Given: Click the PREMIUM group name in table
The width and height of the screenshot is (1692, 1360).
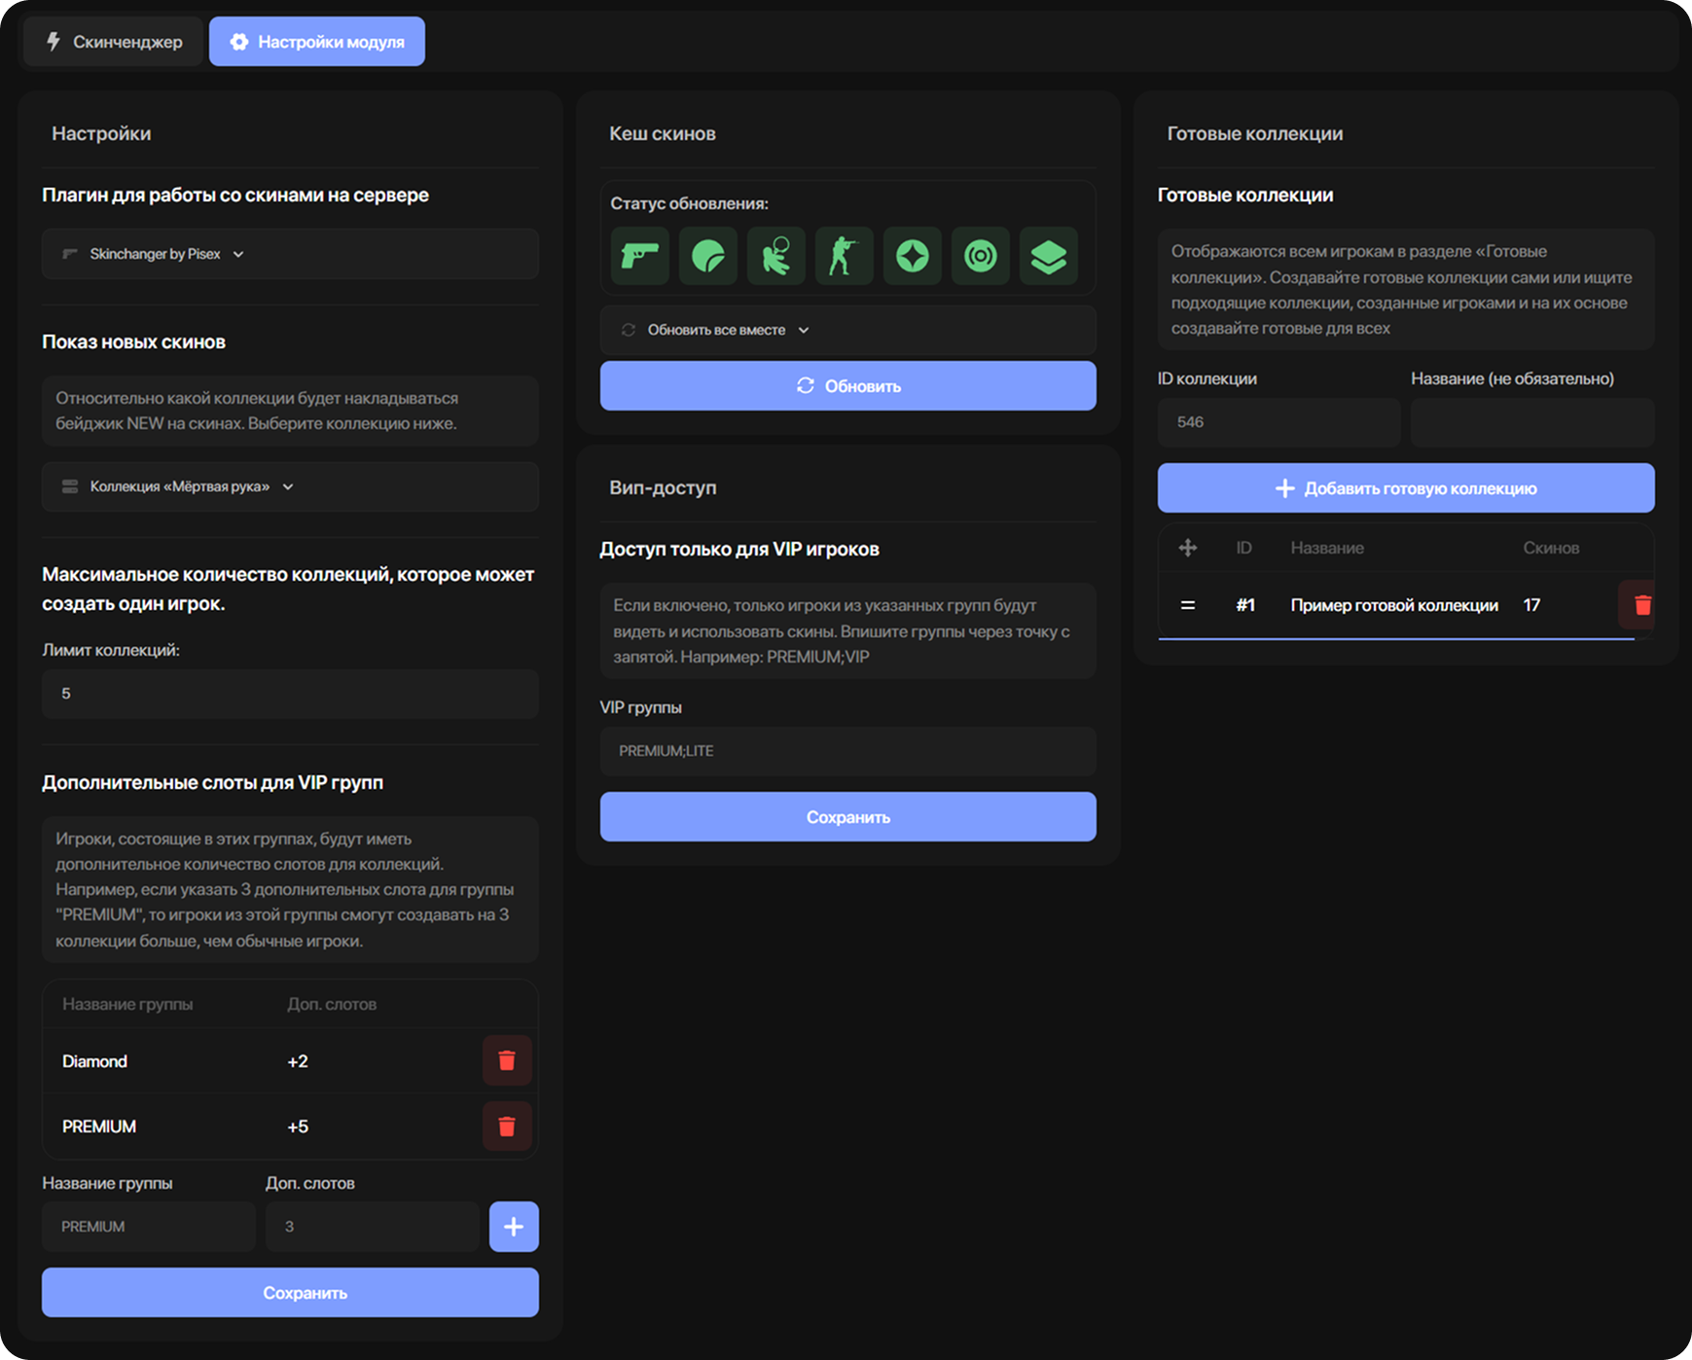Looking at the screenshot, I should click(99, 1127).
